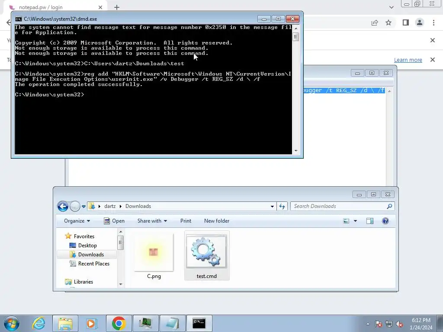Go back in the Downloads Explorer window

click(x=63, y=206)
